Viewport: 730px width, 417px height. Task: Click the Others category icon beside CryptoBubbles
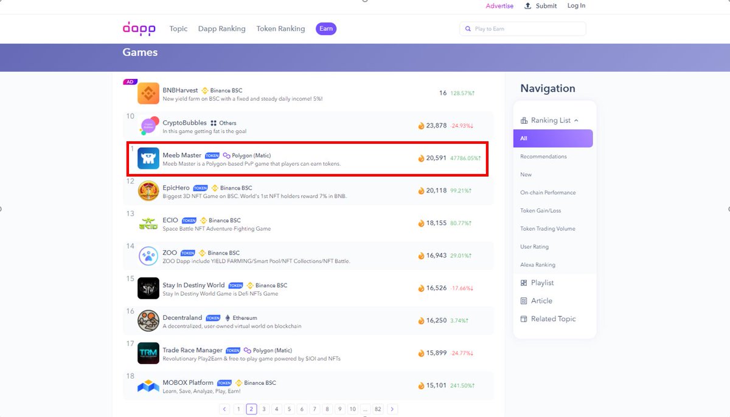click(x=214, y=123)
